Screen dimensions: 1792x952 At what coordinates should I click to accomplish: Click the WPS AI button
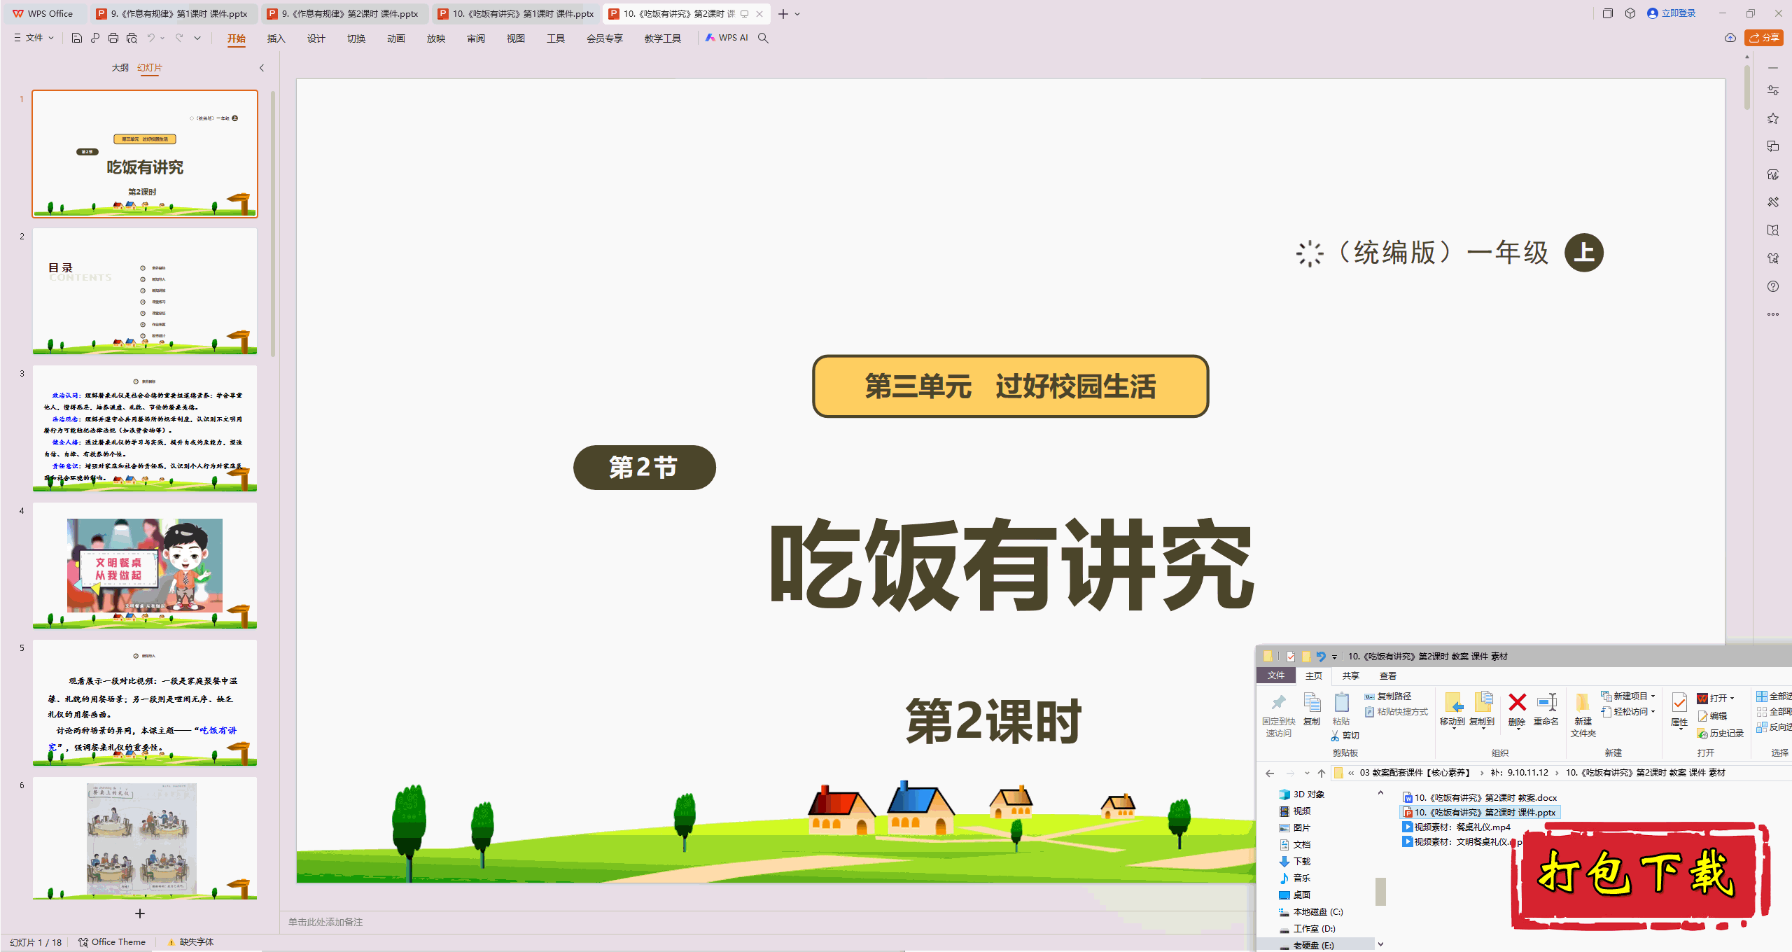[727, 38]
